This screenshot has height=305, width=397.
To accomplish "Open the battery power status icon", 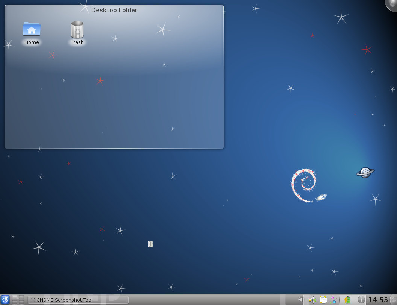I will pyautogui.click(x=347, y=300).
